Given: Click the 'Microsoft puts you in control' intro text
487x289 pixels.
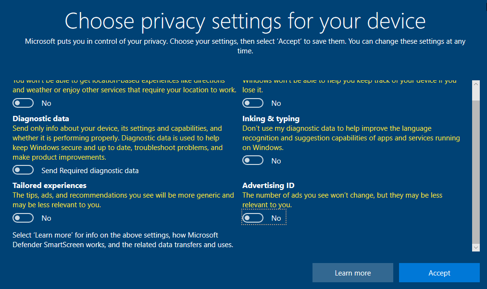Looking at the screenshot, I should [245, 46].
